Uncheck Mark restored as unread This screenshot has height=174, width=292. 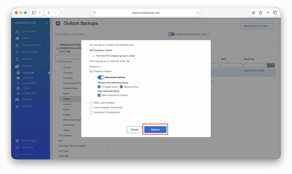point(99,95)
